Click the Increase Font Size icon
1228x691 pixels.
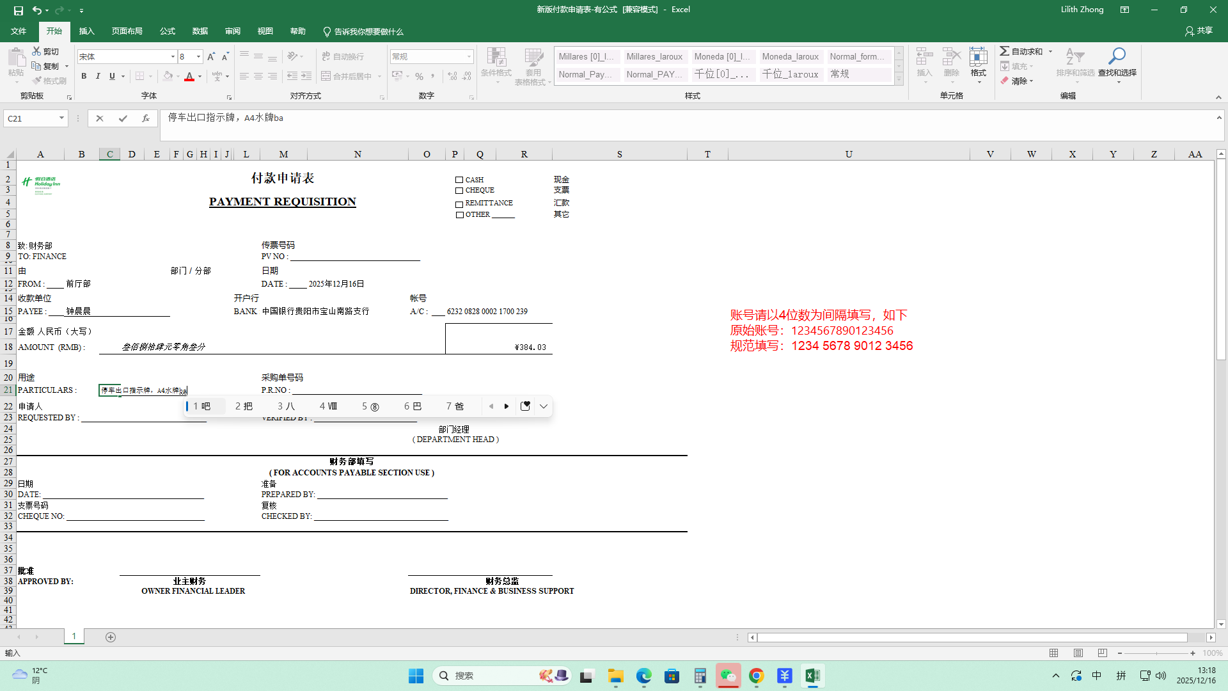pos(211,57)
